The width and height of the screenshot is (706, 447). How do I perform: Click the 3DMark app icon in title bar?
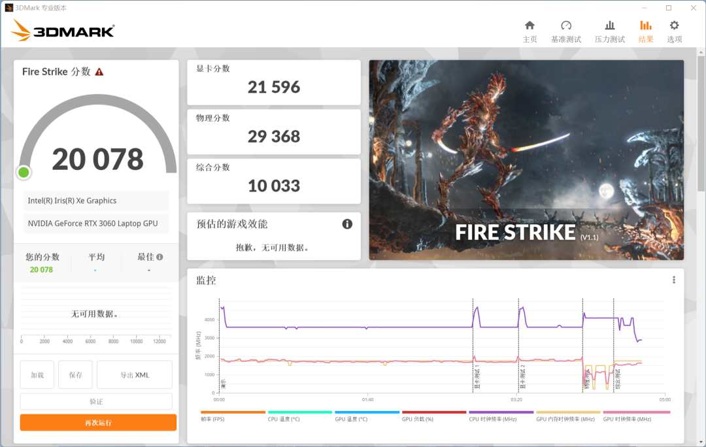click(10, 8)
